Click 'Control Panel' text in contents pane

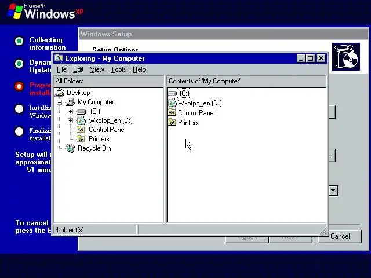(197, 113)
